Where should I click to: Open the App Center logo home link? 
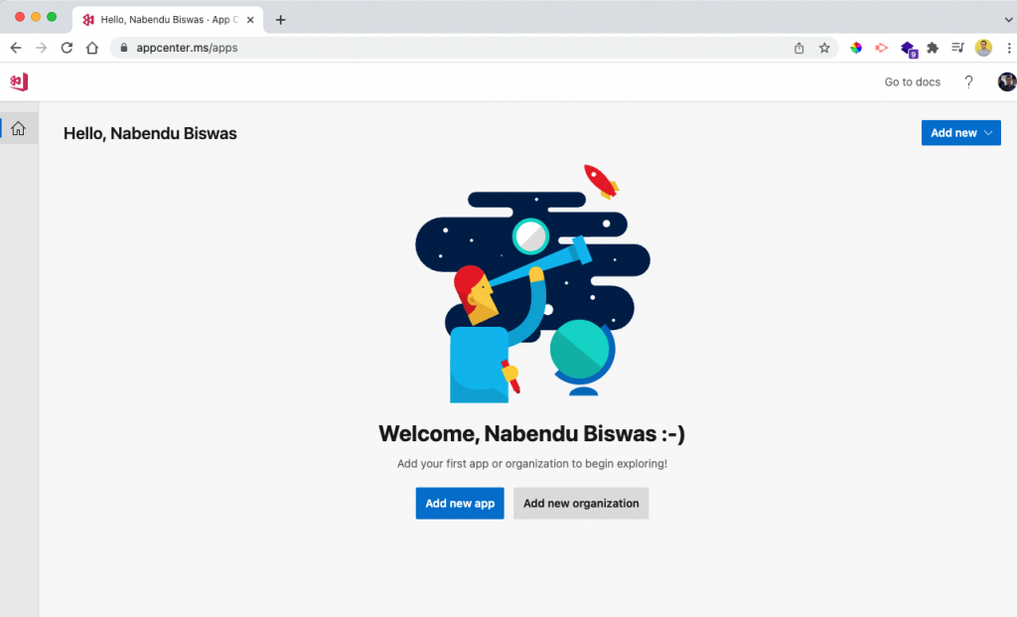coord(19,81)
